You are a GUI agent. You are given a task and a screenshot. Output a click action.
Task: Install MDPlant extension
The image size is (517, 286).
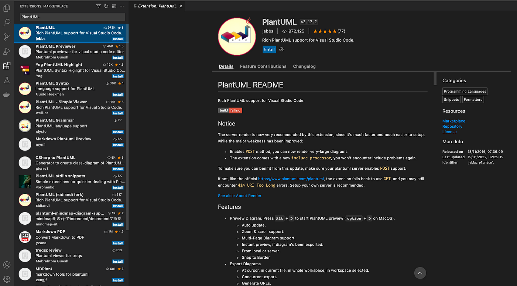[118, 280]
